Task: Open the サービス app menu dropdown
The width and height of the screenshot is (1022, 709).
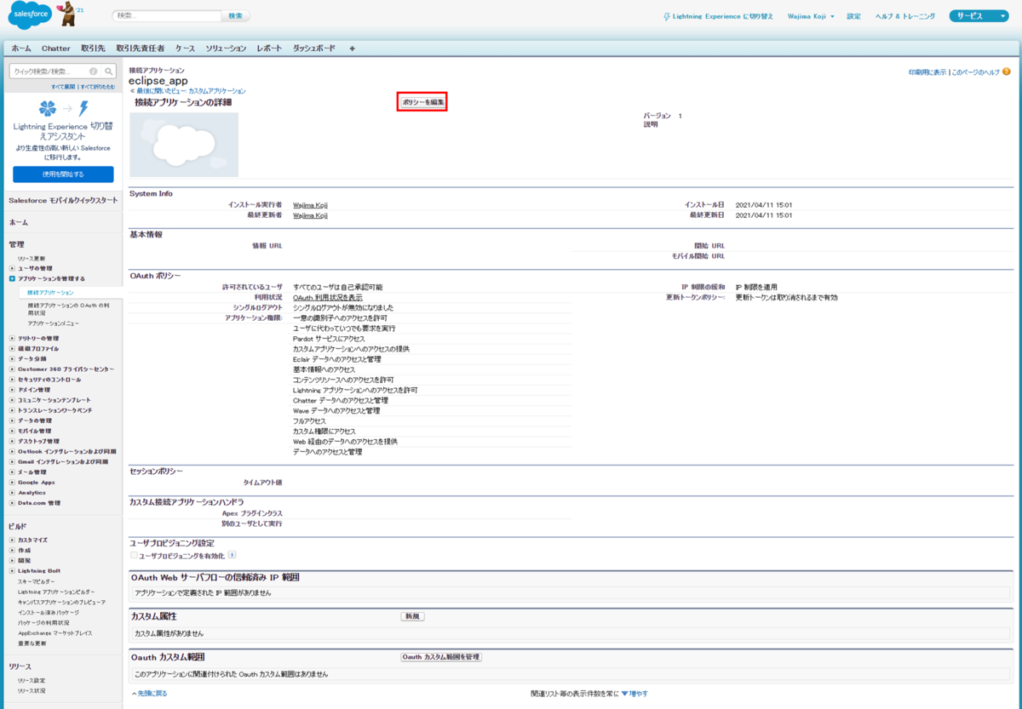Action: coord(979,16)
